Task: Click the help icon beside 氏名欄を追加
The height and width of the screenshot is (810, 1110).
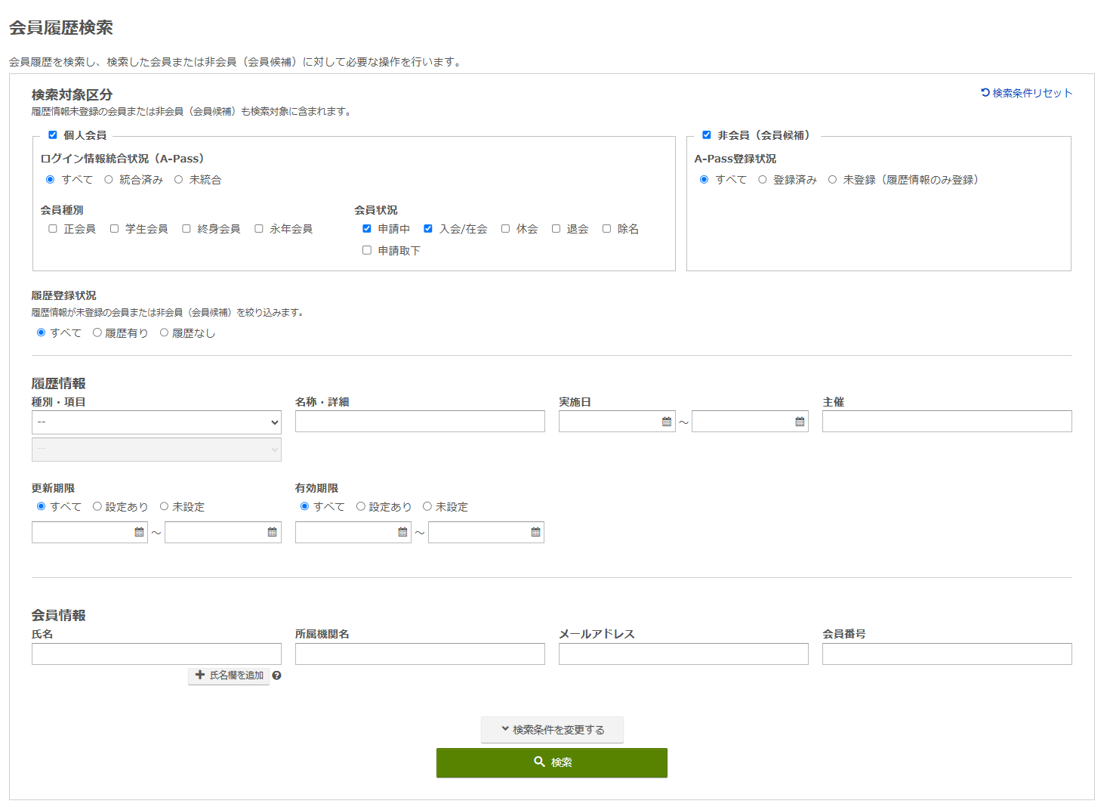Action: [276, 676]
